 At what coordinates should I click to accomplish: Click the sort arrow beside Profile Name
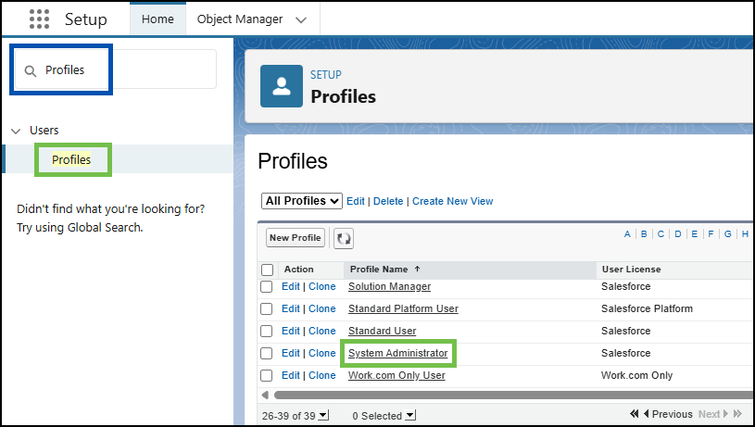point(418,269)
